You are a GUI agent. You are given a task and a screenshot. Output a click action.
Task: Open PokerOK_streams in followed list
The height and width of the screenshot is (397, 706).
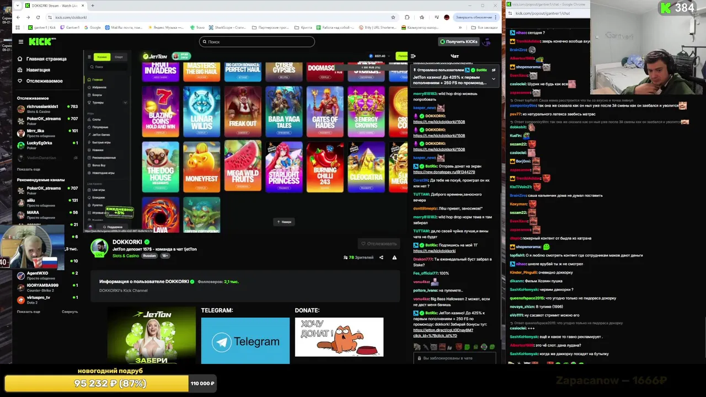coord(47,121)
